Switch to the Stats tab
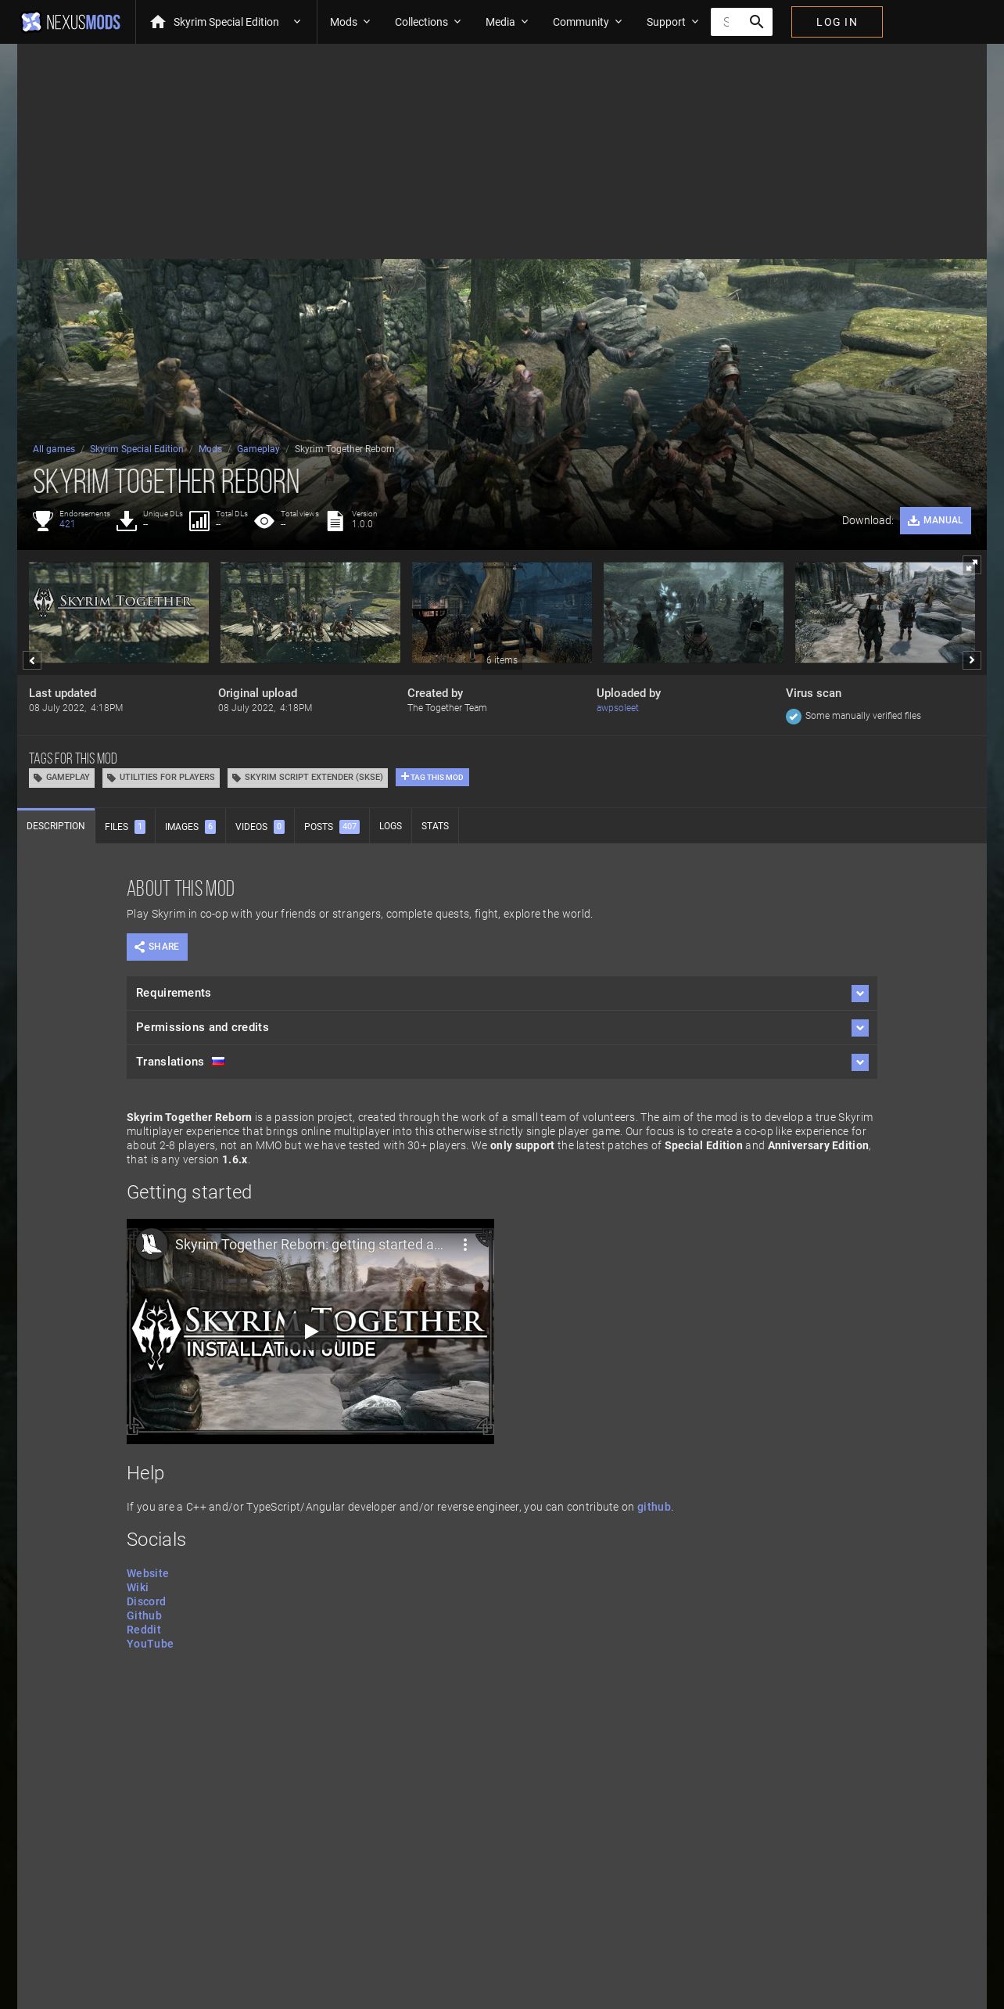The height and width of the screenshot is (2009, 1004). (435, 826)
